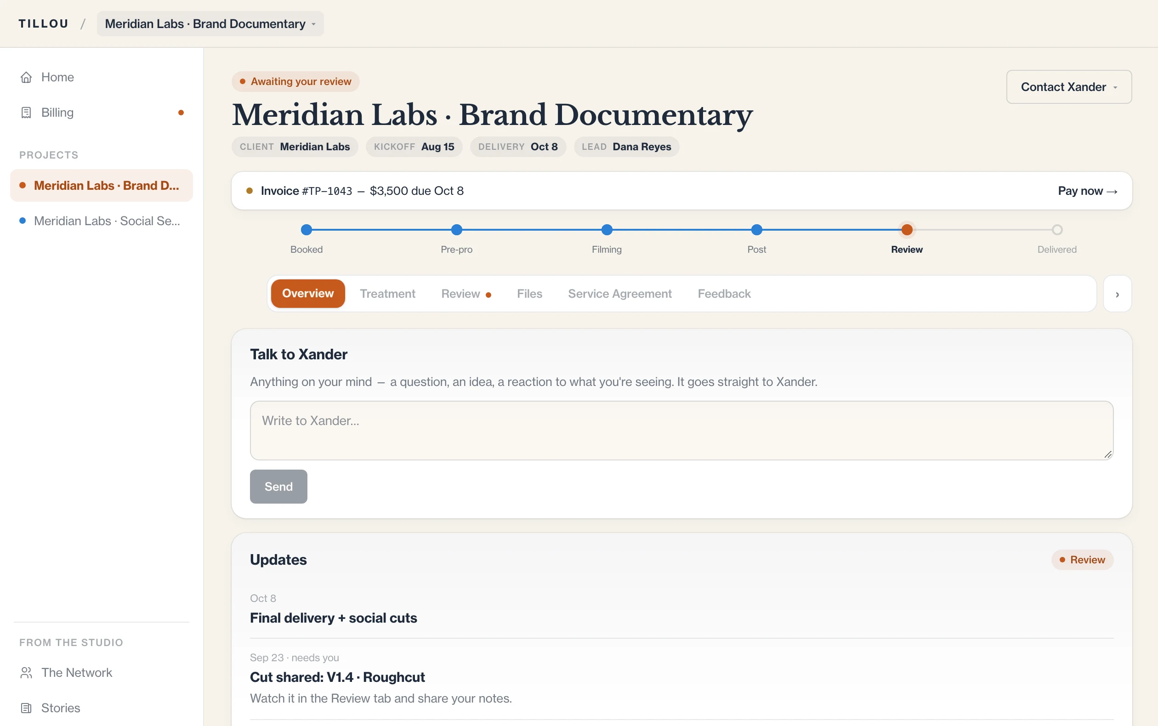Select Meridian Labs · Brand D... project

click(101, 185)
